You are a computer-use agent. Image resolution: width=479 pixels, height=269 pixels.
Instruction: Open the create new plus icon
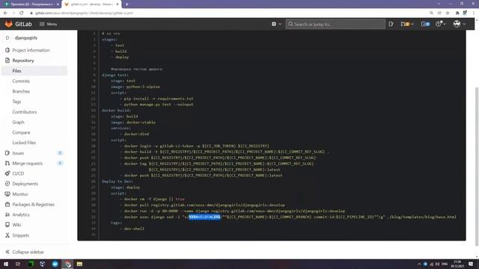274,24
